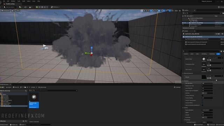Open Content Browser Settings
The image size is (224, 126).
[177, 87]
